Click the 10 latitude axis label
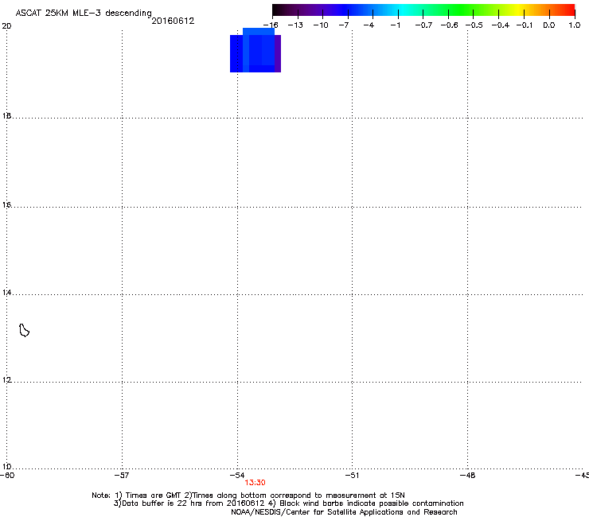 click(6, 467)
